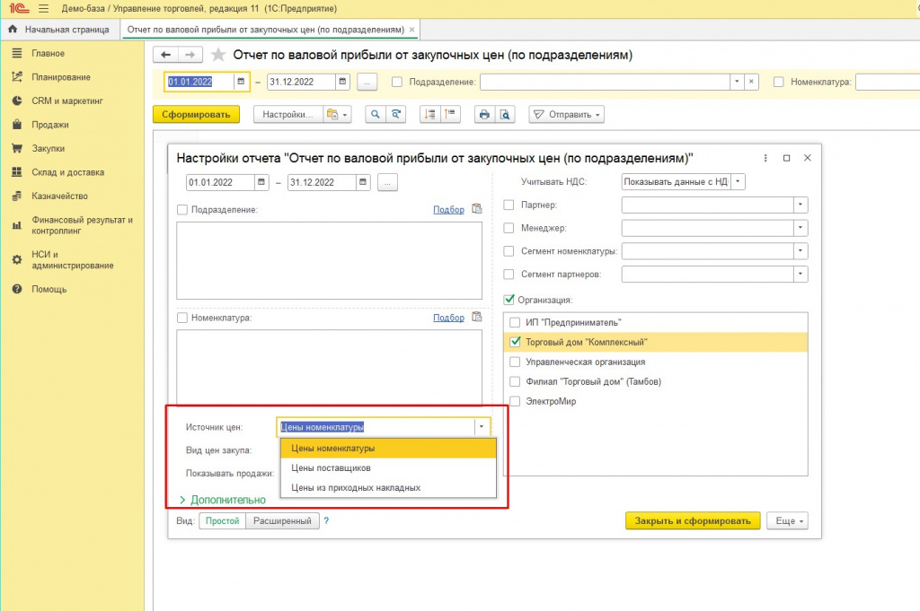Click Закрыть и сформировать button
920x611 pixels.
693,520
